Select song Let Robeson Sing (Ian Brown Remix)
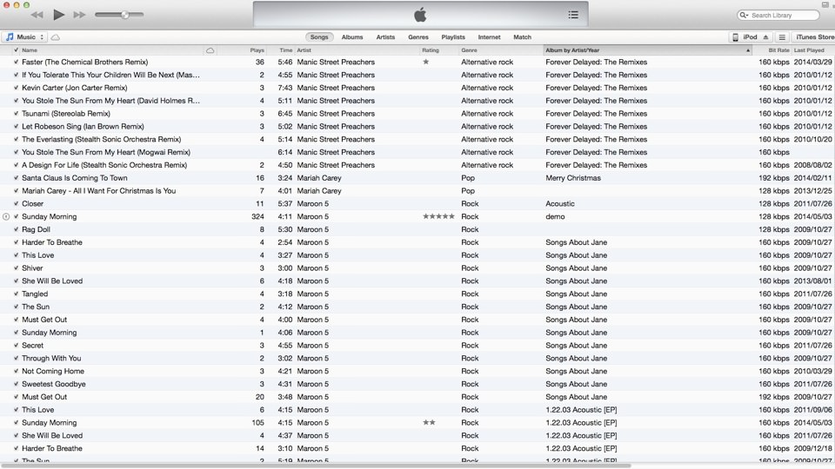835x469 pixels. tap(83, 127)
